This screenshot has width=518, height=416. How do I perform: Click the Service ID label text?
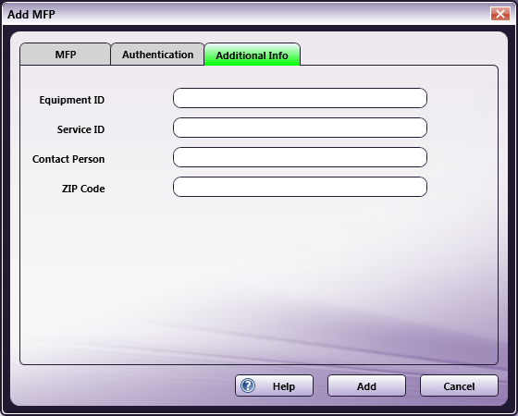click(x=80, y=129)
